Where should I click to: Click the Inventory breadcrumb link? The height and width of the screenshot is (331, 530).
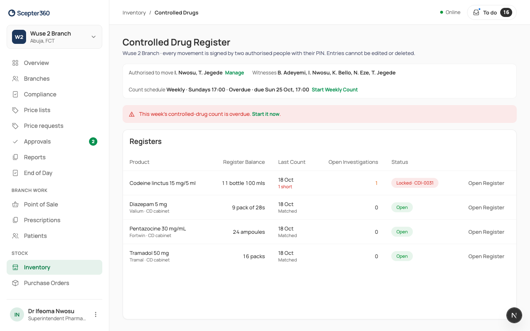pyautogui.click(x=134, y=13)
